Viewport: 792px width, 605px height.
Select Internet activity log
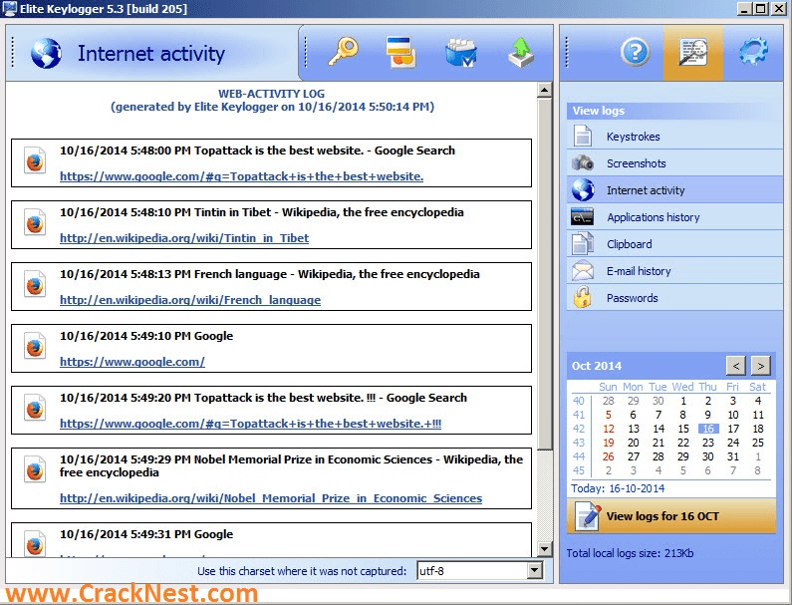674,190
